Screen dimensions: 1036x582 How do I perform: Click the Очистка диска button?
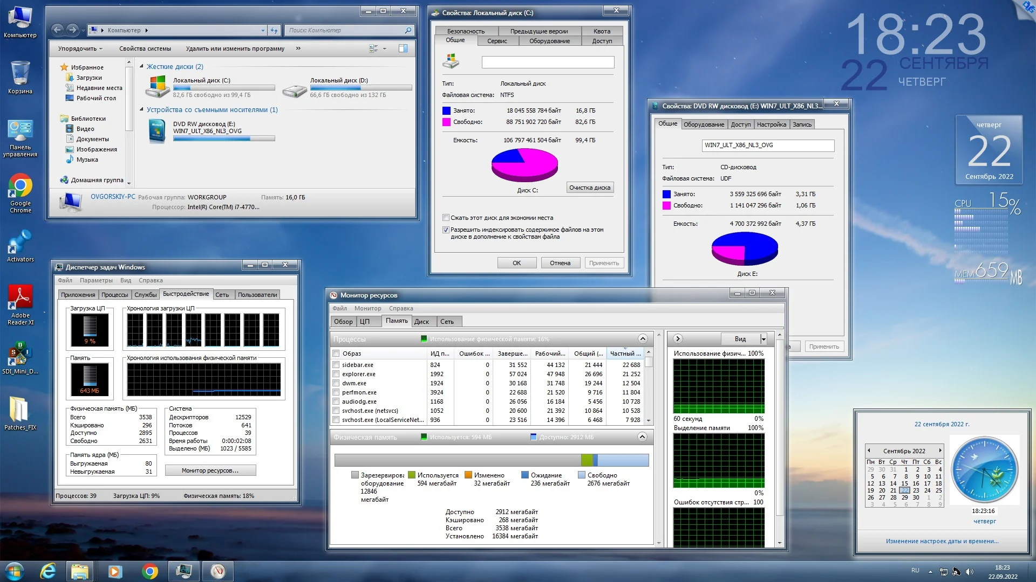[589, 188]
